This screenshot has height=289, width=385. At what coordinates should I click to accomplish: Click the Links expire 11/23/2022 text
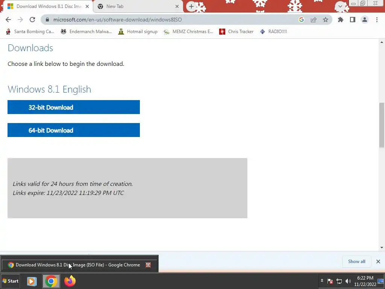click(x=68, y=193)
